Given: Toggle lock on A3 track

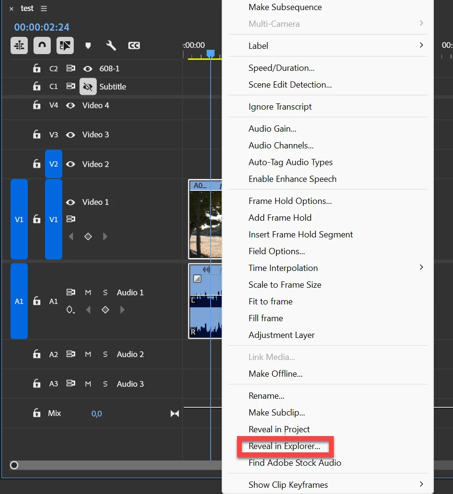Looking at the screenshot, I should tap(36, 383).
